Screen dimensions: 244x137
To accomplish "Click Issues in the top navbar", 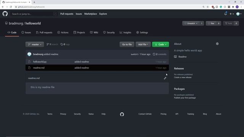I will tap(79, 14).
